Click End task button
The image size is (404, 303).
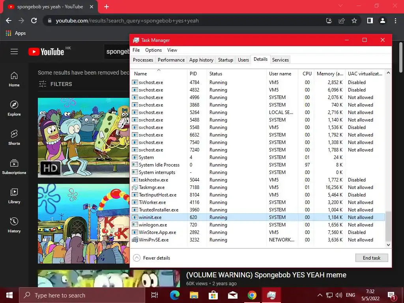click(372, 258)
